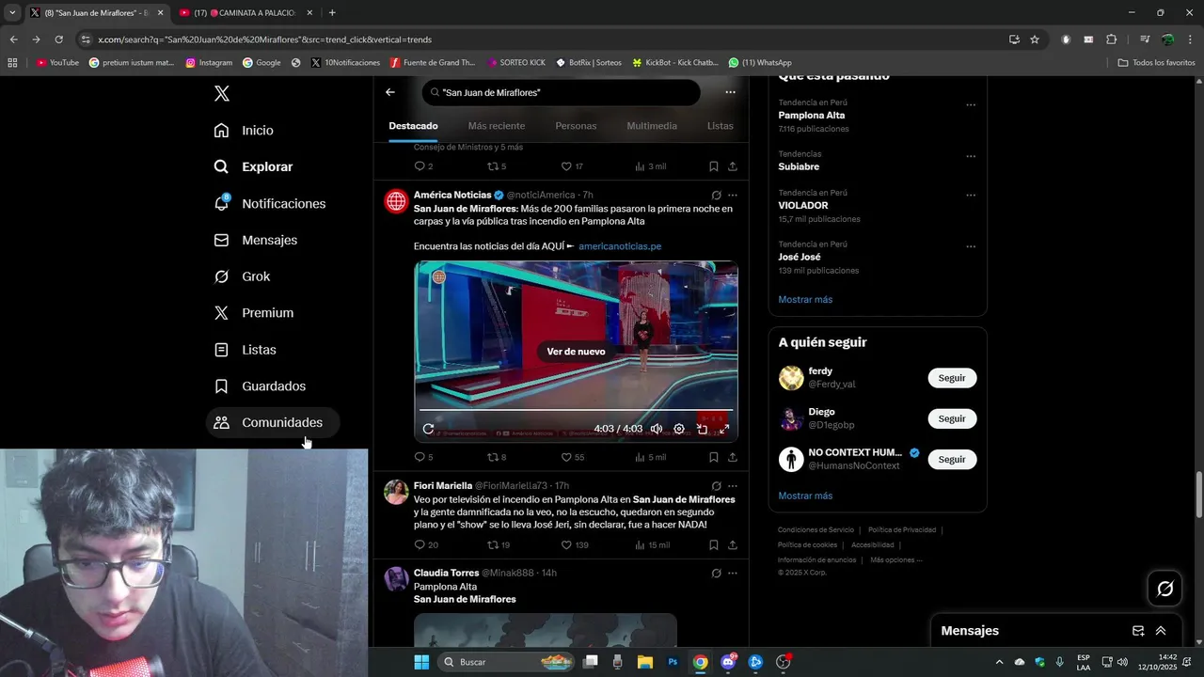The height and width of the screenshot is (677, 1204).
Task: Click the X logo in sidebar
Action: pos(222,93)
